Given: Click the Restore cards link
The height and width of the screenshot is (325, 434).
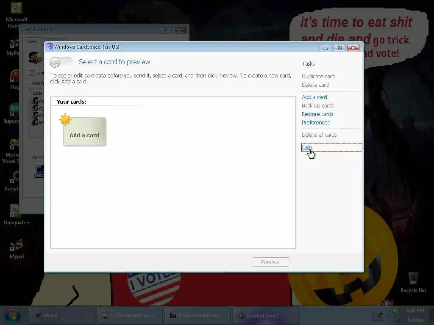Looking at the screenshot, I should coord(317,114).
